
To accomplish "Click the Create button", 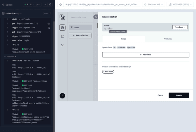I will click(x=179, y=95).
